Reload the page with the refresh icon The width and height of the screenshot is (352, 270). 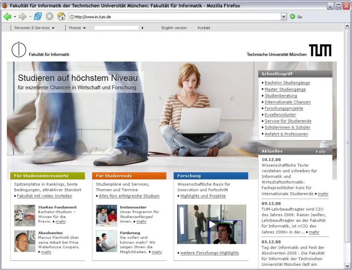(x=38, y=17)
